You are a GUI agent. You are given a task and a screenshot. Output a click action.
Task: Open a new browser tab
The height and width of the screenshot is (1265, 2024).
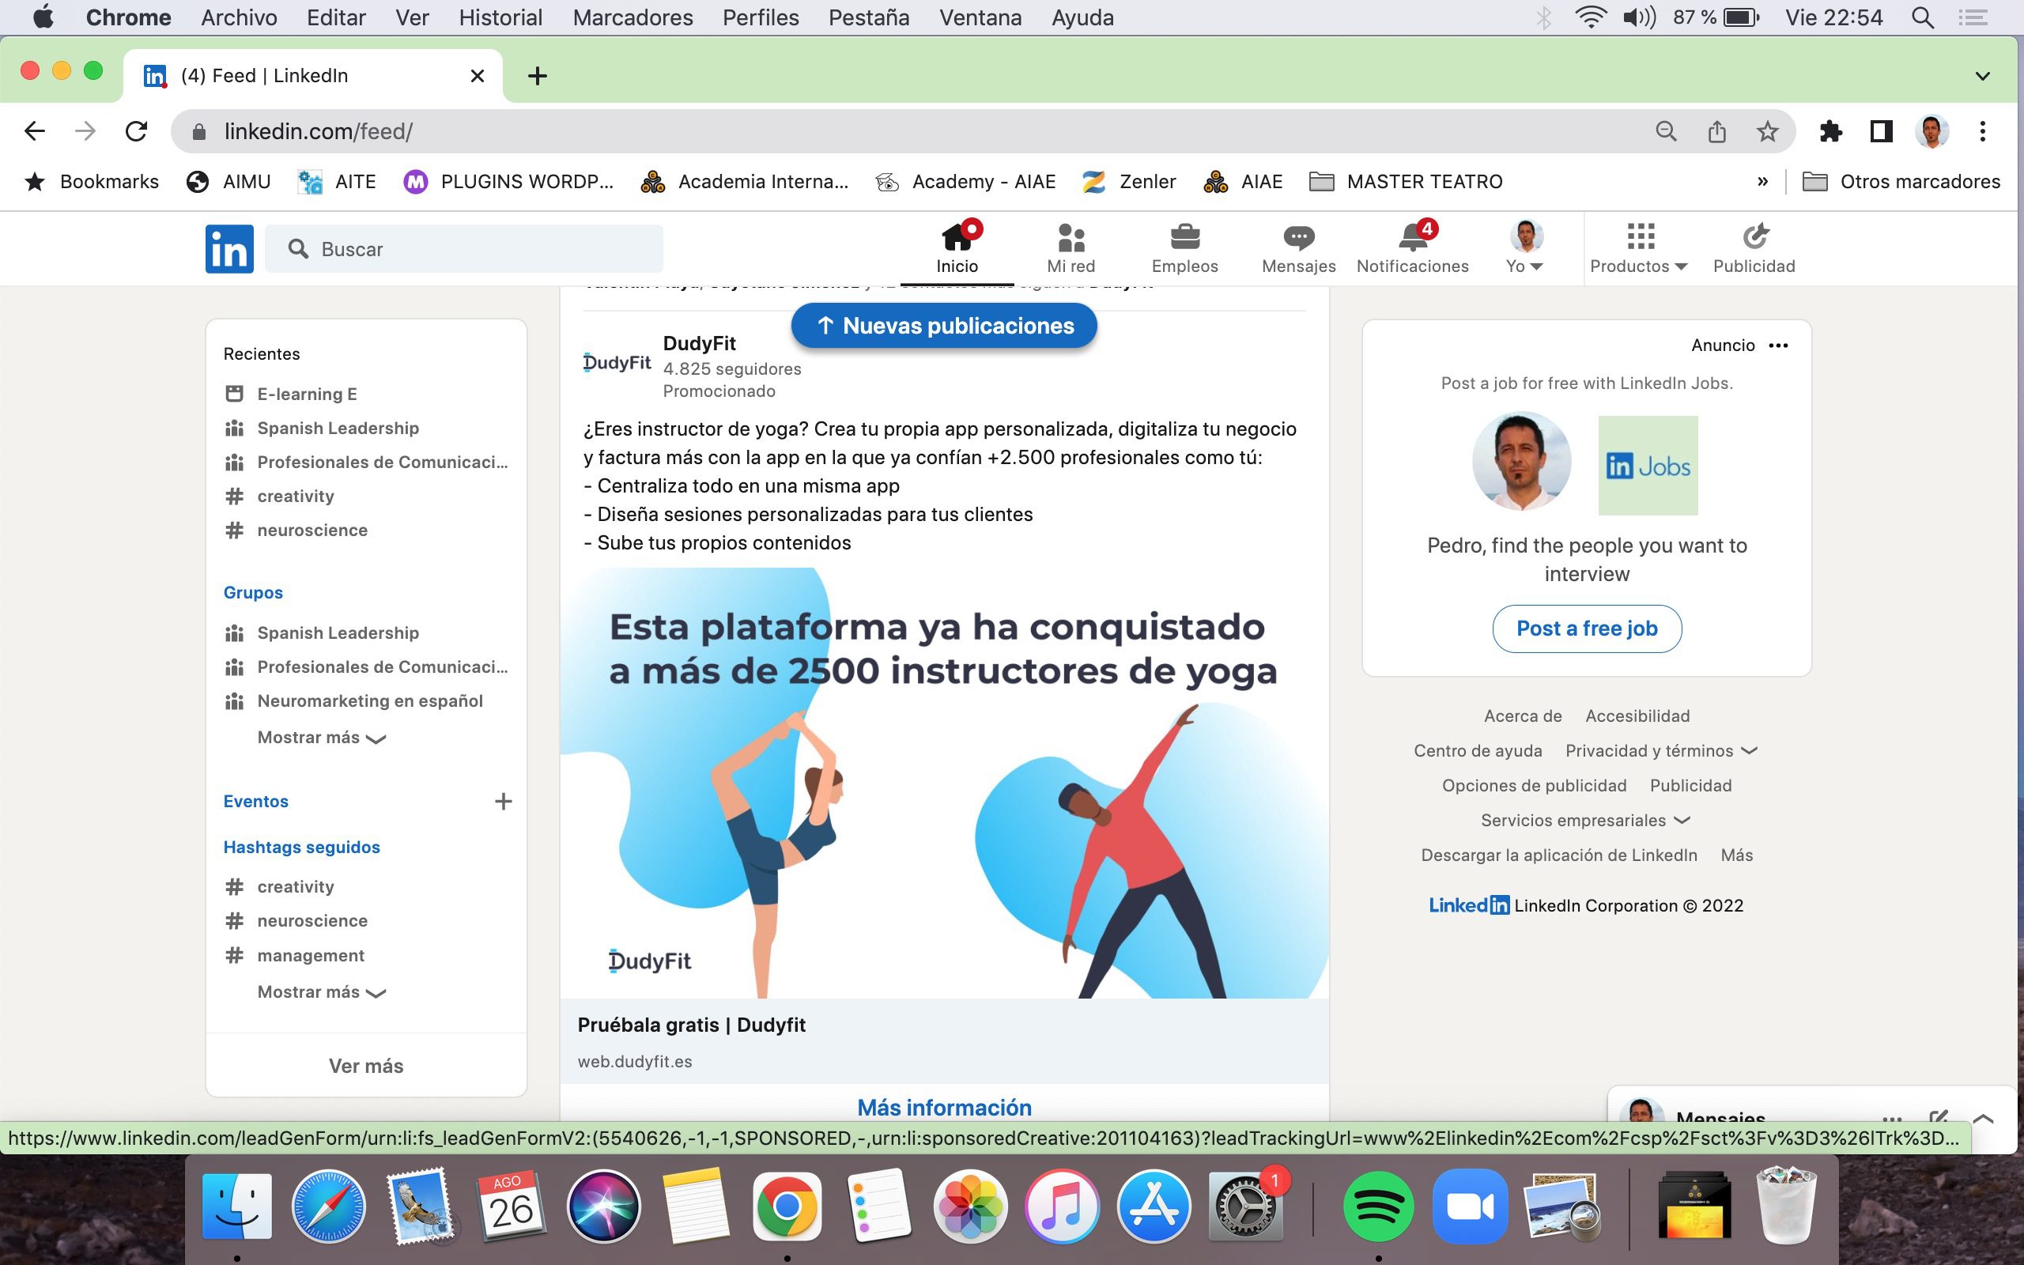pyautogui.click(x=537, y=76)
